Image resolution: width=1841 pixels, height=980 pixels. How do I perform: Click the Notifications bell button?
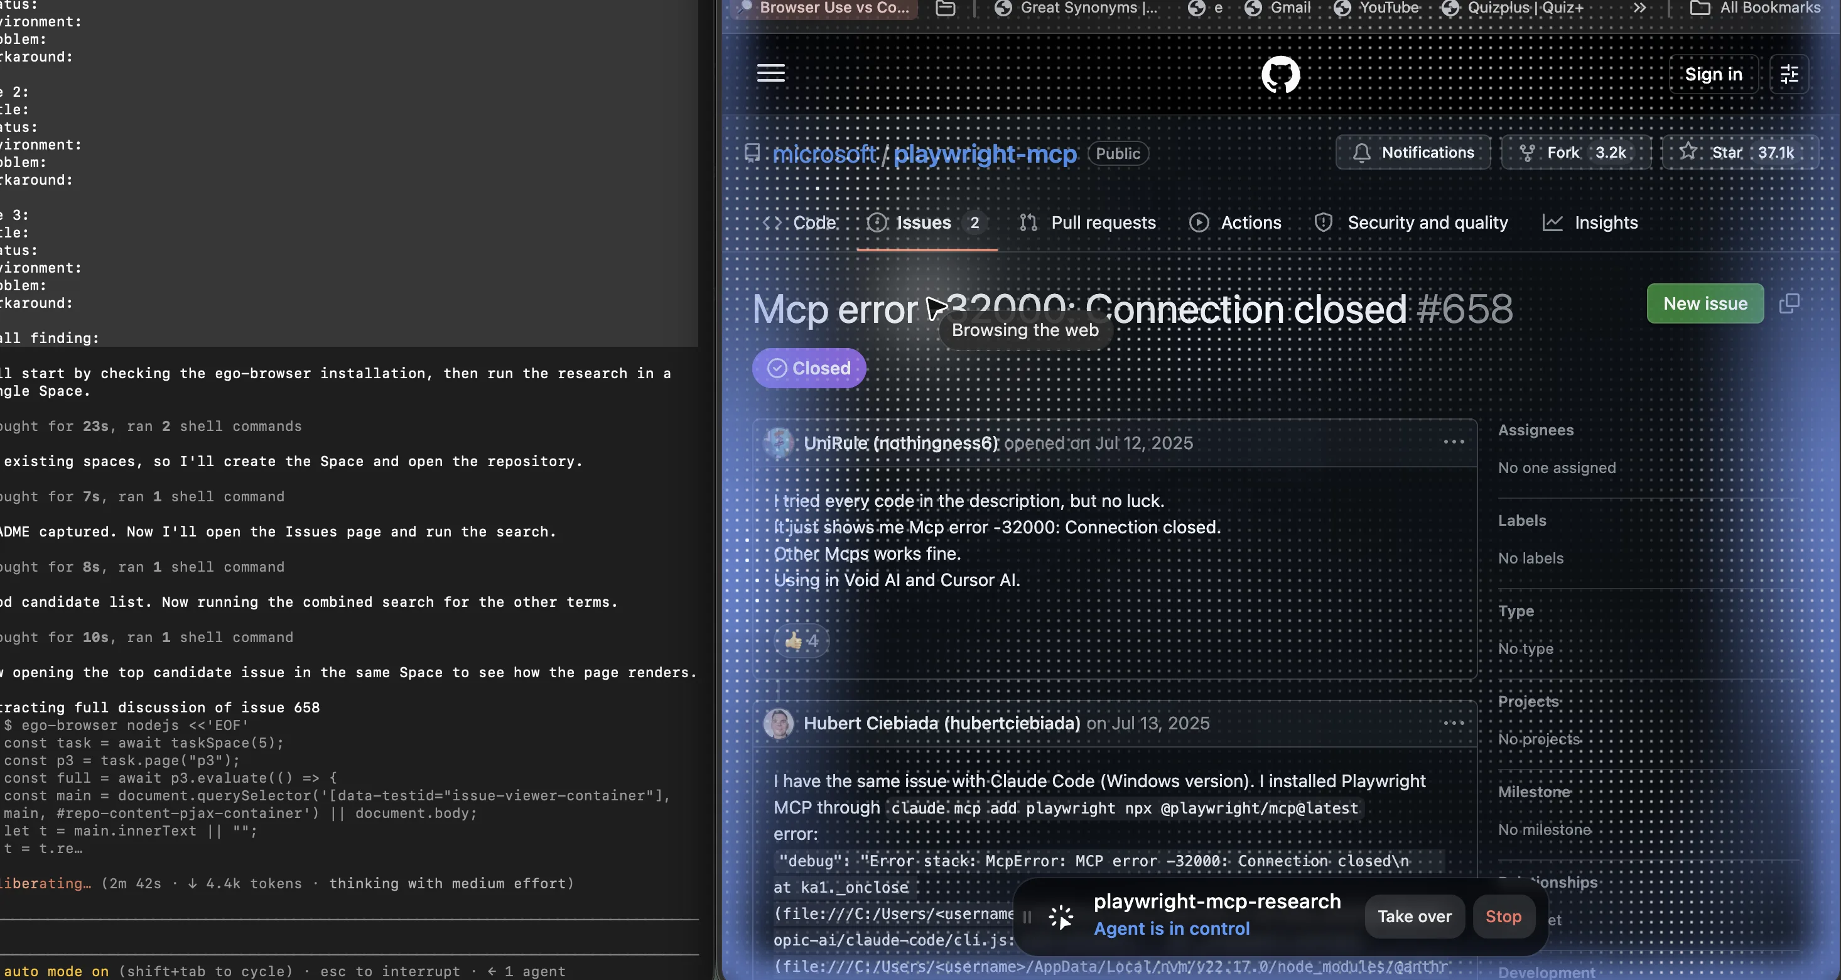[1413, 152]
